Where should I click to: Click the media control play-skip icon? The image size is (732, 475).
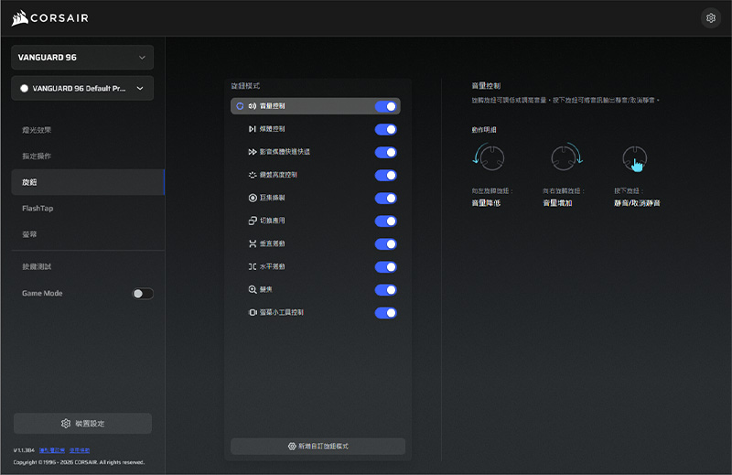click(x=252, y=129)
